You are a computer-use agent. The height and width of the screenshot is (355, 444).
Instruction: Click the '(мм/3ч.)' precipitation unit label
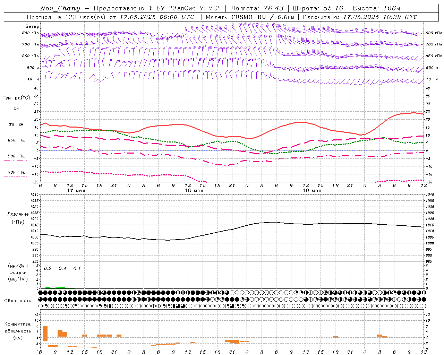coord(18,266)
